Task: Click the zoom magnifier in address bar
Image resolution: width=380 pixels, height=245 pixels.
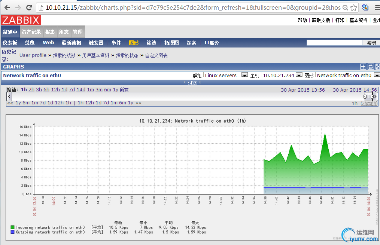Action: [345, 8]
